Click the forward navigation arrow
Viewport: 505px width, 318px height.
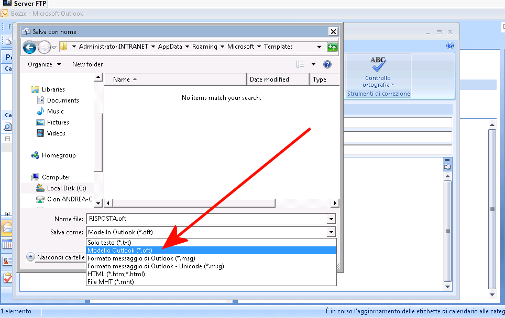coord(44,48)
